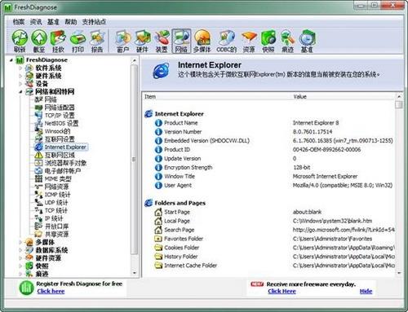The image size is (408, 312).
Task: Open the 支持站点 menu
Action: tap(94, 22)
